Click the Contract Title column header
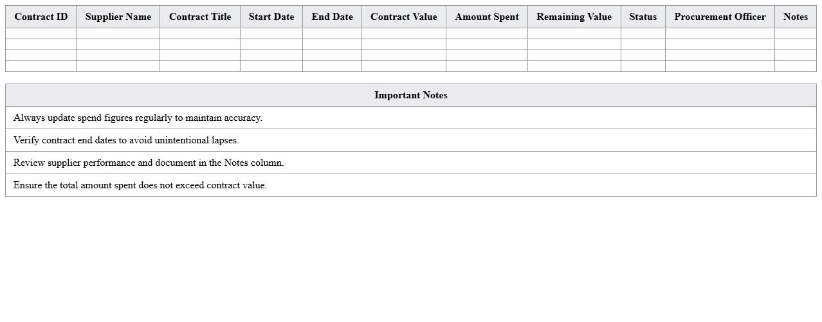 200,17
